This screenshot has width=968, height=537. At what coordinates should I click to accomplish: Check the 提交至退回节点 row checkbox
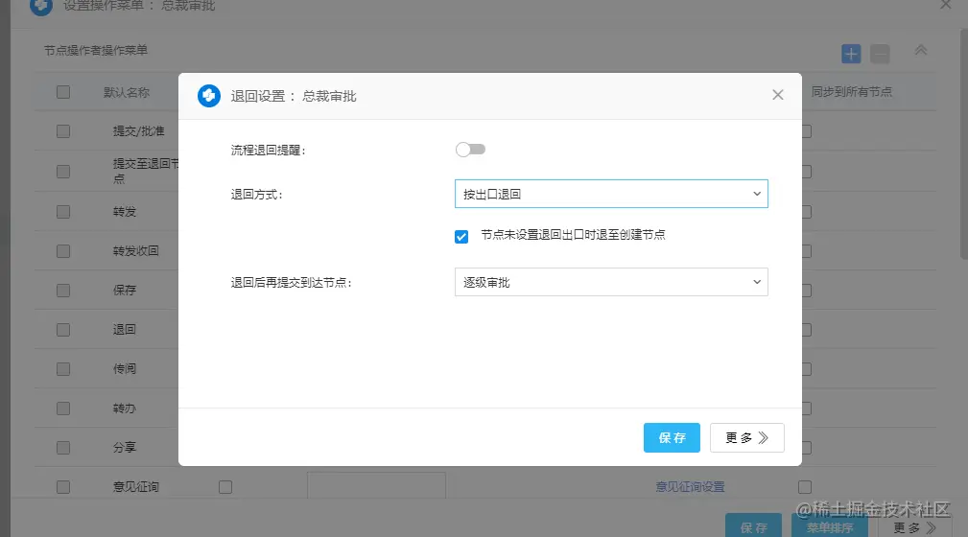coord(63,172)
